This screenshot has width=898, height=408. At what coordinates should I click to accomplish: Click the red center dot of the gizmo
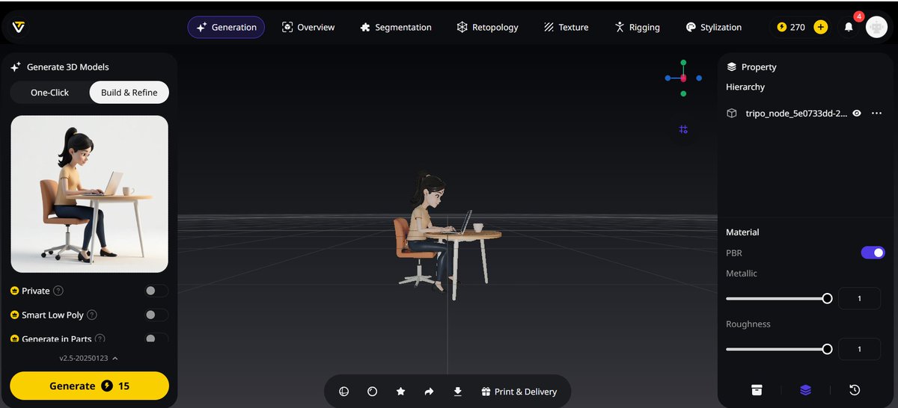click(683, 78)
